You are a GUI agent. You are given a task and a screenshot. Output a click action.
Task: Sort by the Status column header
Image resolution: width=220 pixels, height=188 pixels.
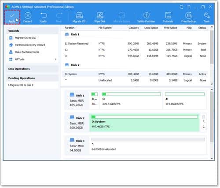pyautogui.click(x=202, y=28)
